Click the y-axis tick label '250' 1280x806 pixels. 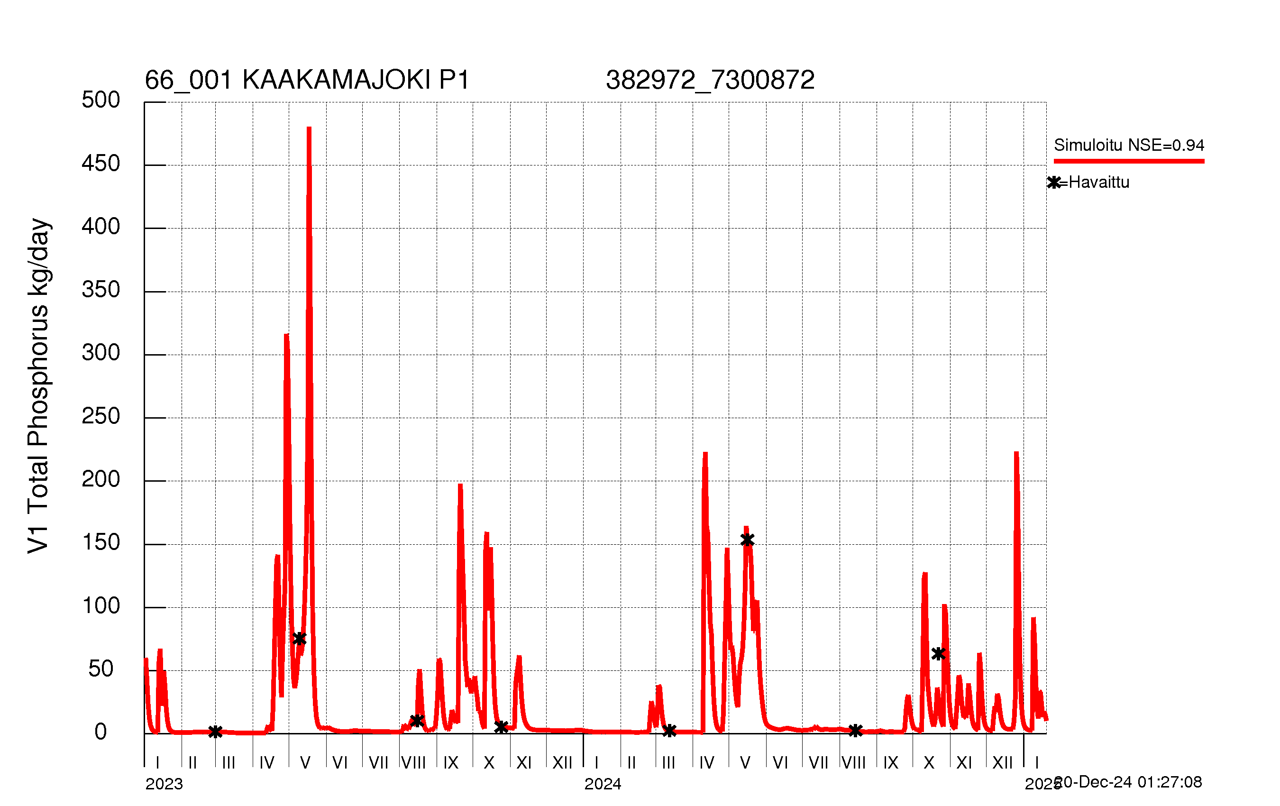click(101, 416)
